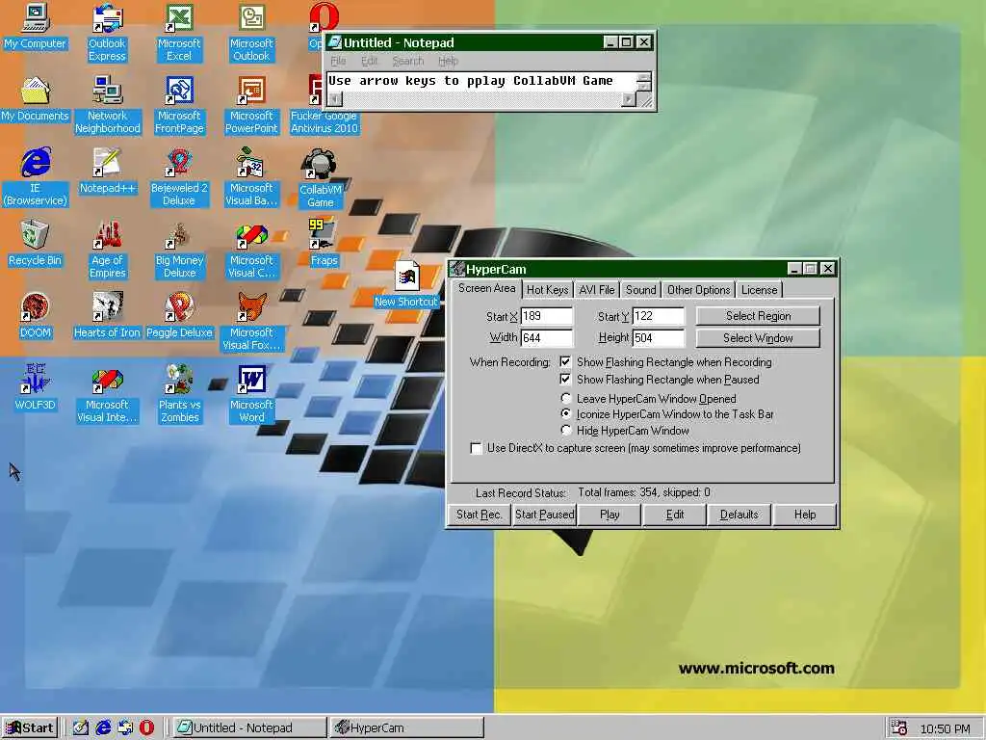Click the Width input field
986x740 pixels.
[x=547, y=338]
